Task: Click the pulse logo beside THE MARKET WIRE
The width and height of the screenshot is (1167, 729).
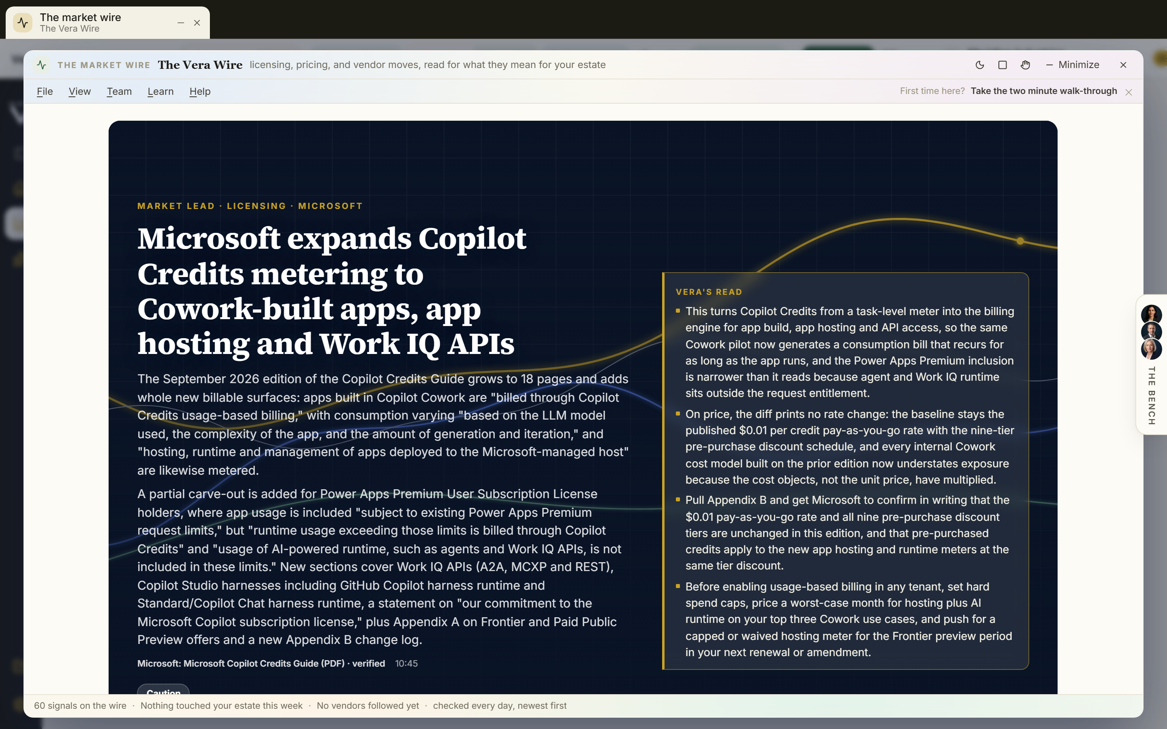Action: (42, 65)
